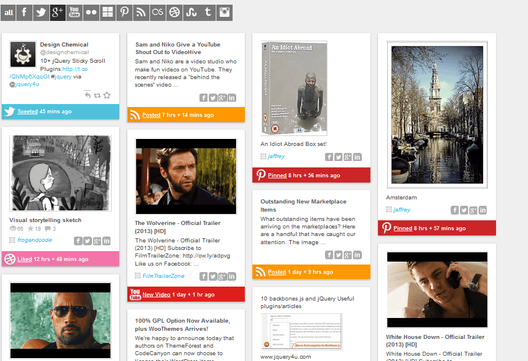
Task: Favorite the Design Chemical tweet
Action: 107,95
